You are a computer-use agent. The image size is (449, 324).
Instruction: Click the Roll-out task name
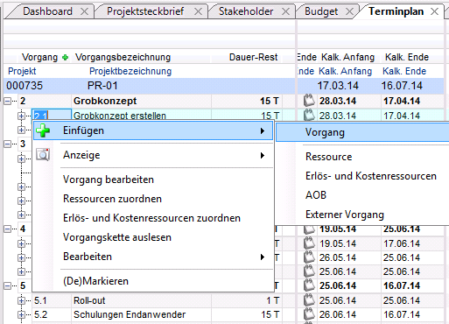click(x=89, y=300)
